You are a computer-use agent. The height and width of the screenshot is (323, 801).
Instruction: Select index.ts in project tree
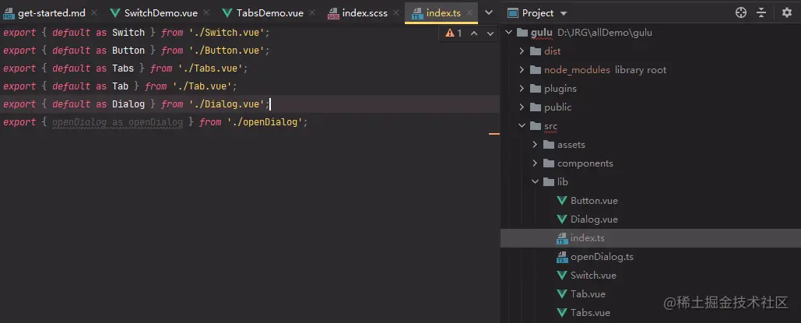[x=588, y=238]
